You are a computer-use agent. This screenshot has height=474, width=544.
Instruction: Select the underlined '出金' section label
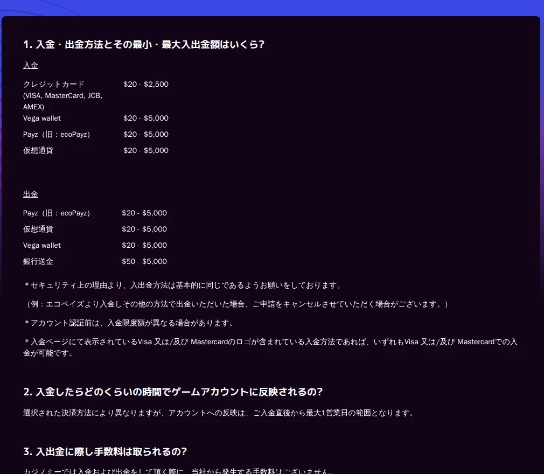coord(31,194)
